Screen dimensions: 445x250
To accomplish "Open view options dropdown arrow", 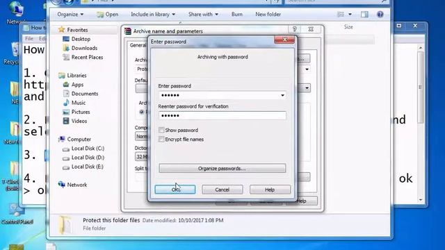I will click(x=350, y=14).
